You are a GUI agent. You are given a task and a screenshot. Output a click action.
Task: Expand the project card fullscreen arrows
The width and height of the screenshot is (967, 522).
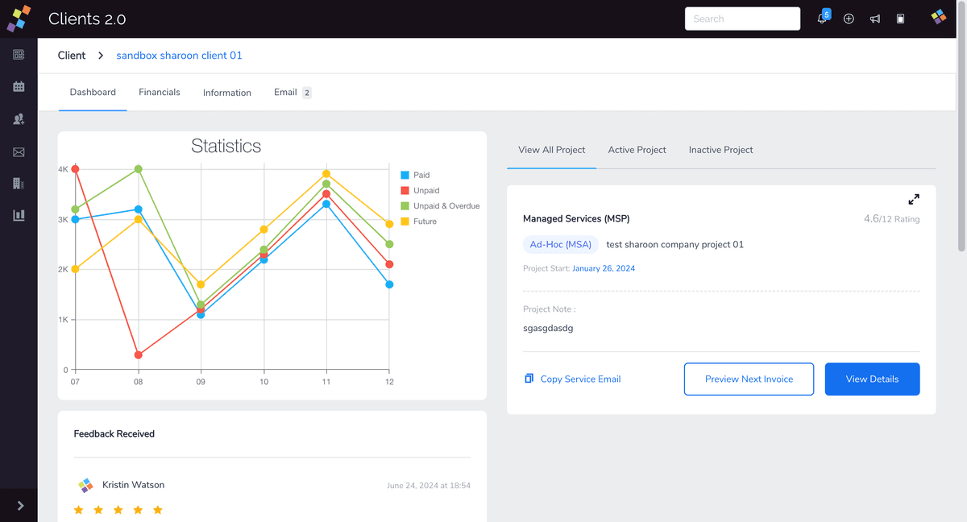(x=914, y=199)
